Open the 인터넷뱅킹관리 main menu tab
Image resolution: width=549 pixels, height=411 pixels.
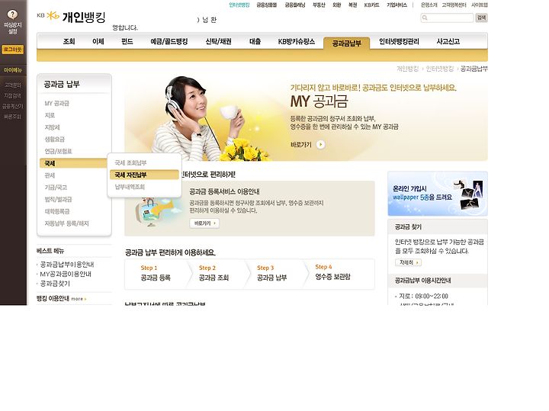click(x=399, y=41)
